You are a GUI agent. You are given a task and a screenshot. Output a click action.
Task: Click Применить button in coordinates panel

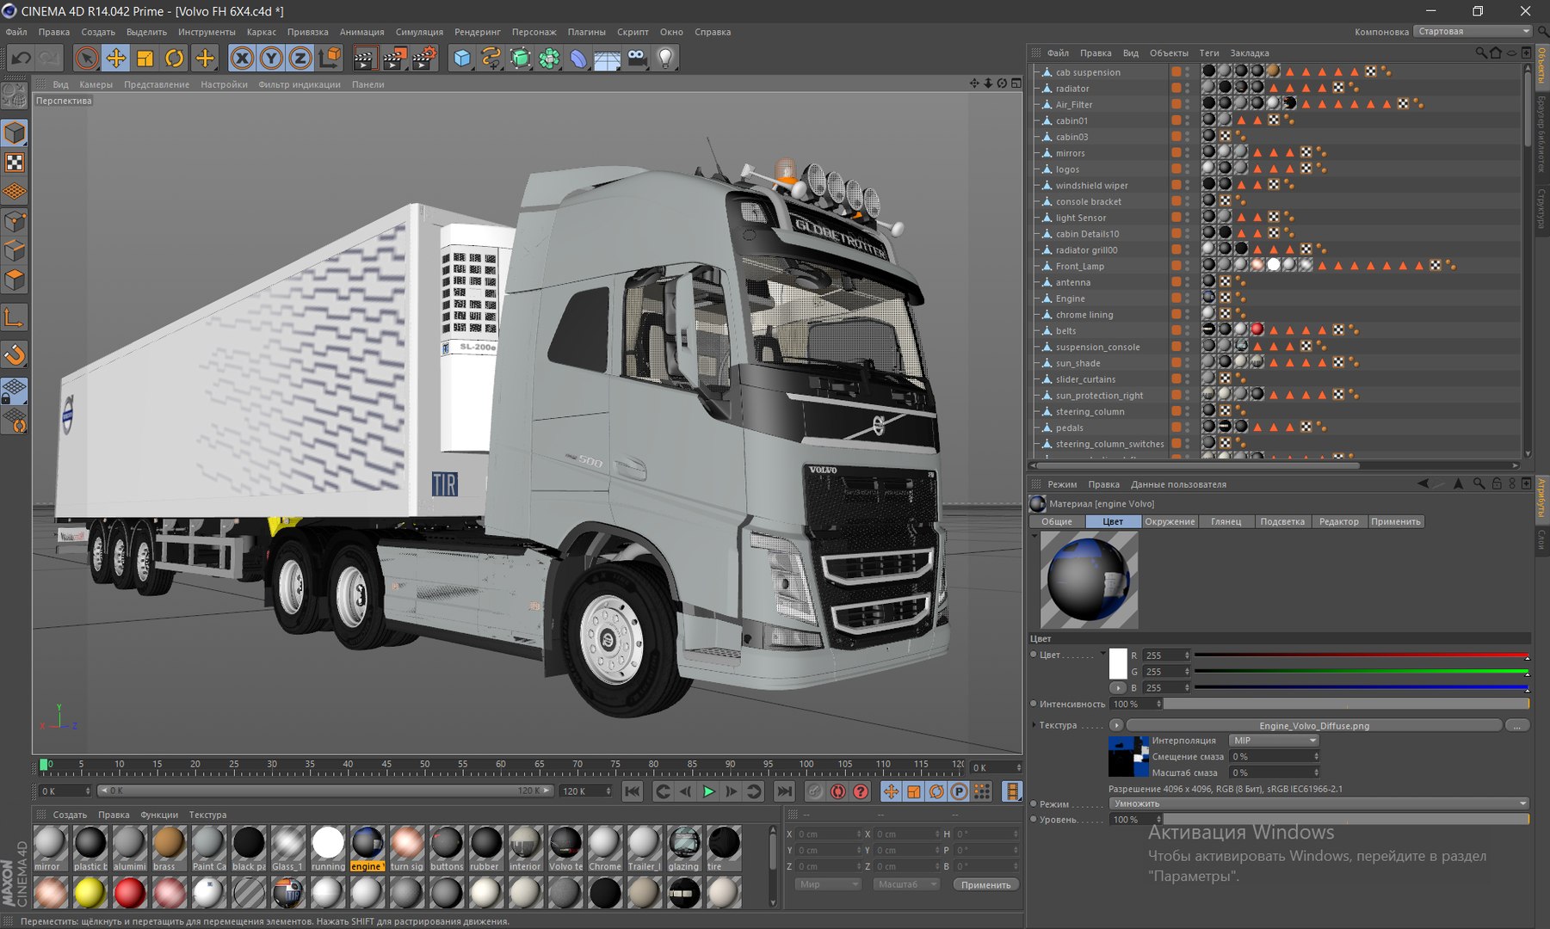(x=985, y=884)
